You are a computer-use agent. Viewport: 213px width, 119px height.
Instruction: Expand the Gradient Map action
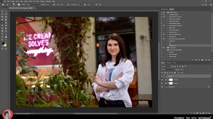pos(168,37)
